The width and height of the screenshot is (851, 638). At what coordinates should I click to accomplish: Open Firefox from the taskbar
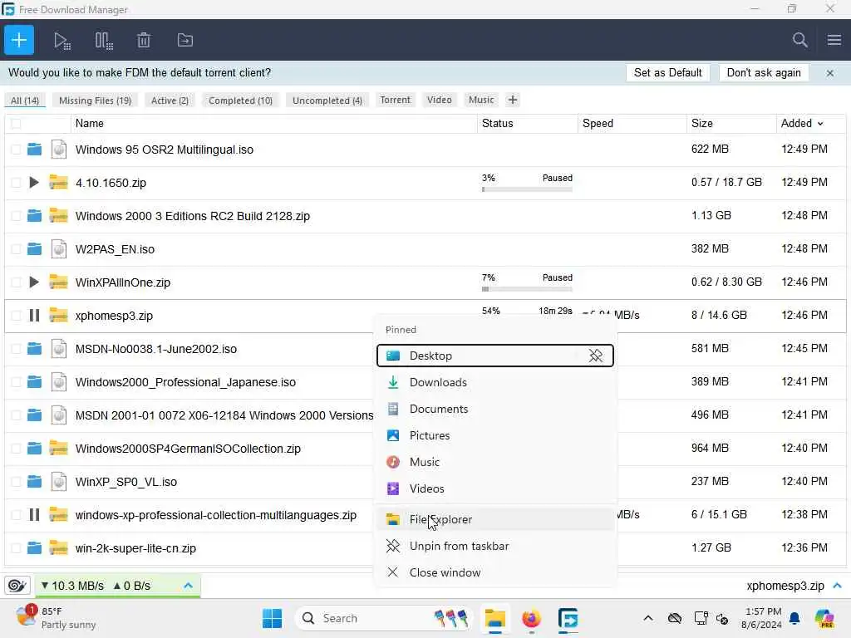(531, 618)
